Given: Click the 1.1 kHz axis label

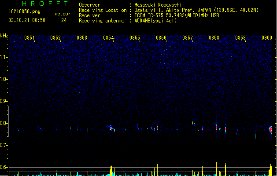Looking at the screenshot, I should [4, 57].
